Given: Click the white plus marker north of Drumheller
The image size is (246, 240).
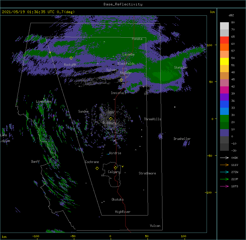Looking at the screenshot, I should pos(175,107).
